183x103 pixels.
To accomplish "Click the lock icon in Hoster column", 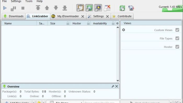I will (88, 23).
